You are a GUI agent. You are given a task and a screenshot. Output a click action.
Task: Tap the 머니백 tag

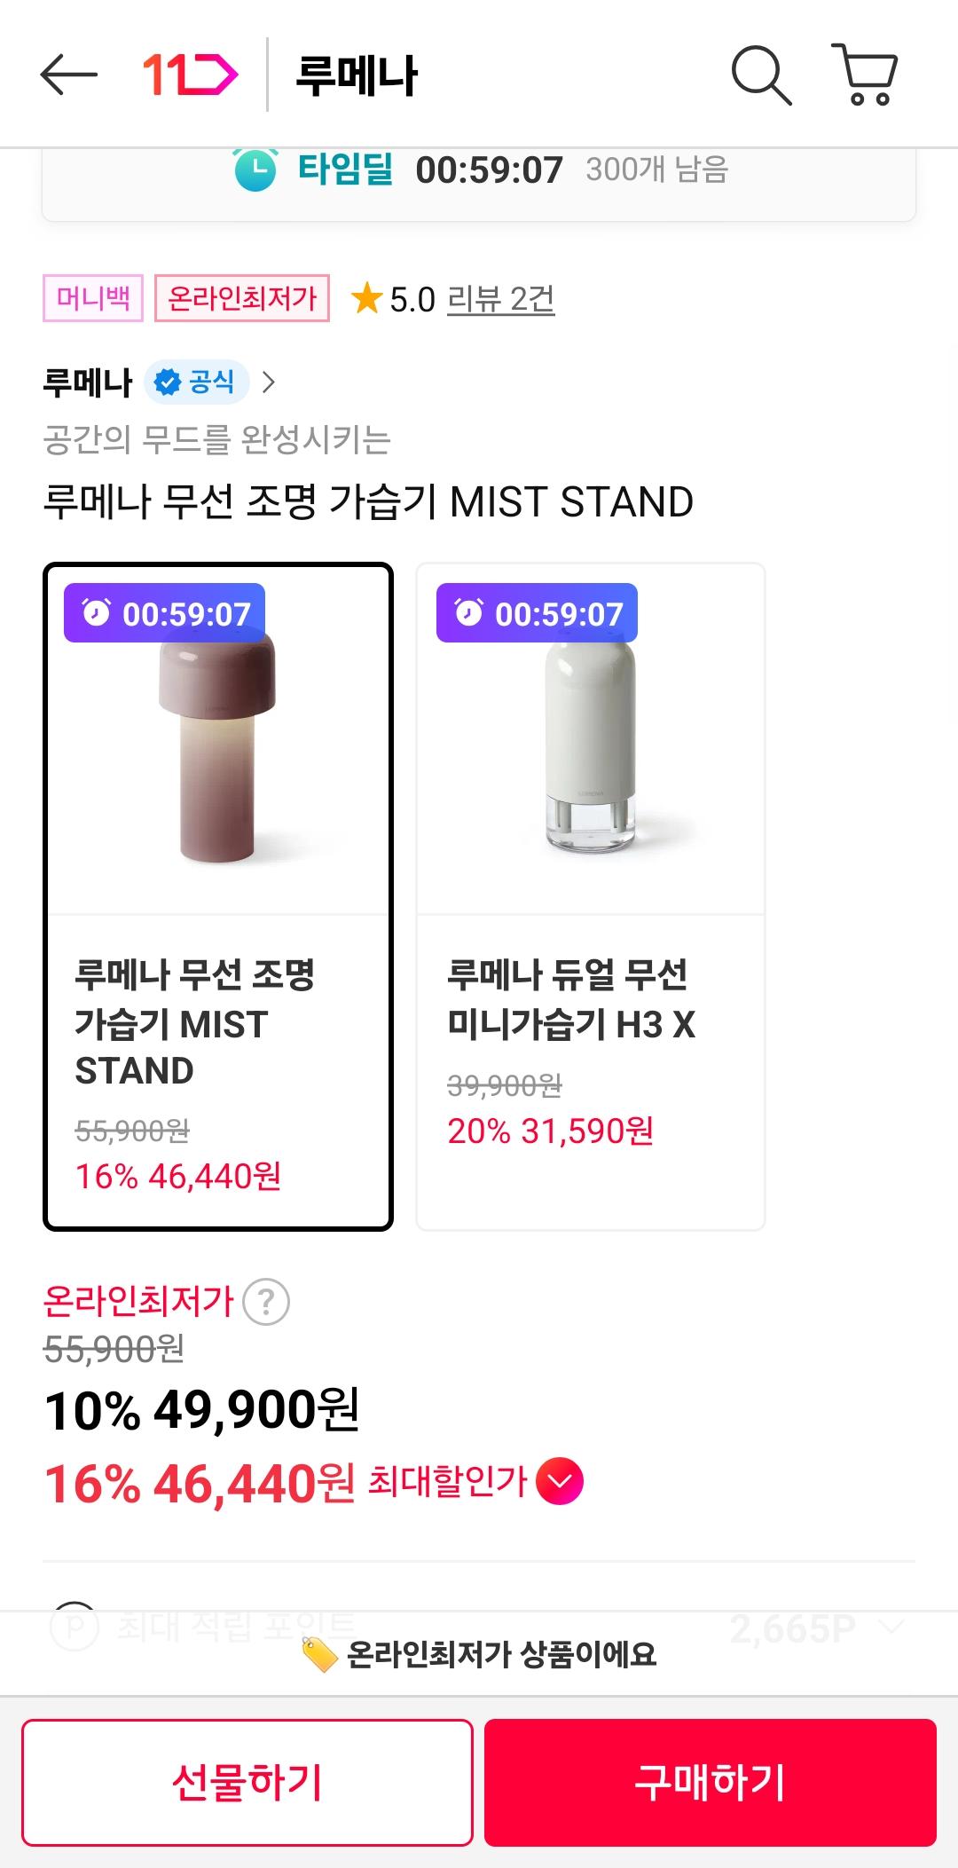point(93,298)
